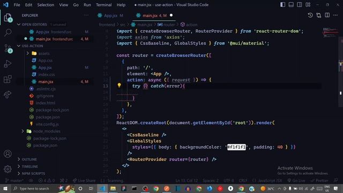Open errors and warnings status item
This screenshot has width=343, height=193.
pos(47,181)
